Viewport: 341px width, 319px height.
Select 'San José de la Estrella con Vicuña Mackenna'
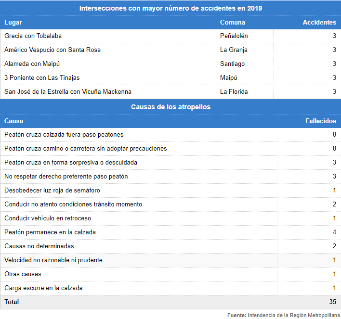[x=68, y=92]
